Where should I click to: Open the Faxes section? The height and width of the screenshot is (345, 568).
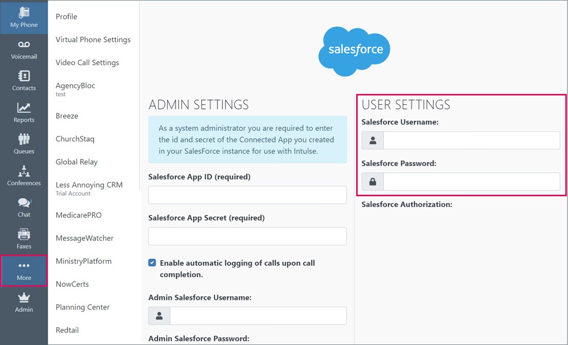pos(24,239)
